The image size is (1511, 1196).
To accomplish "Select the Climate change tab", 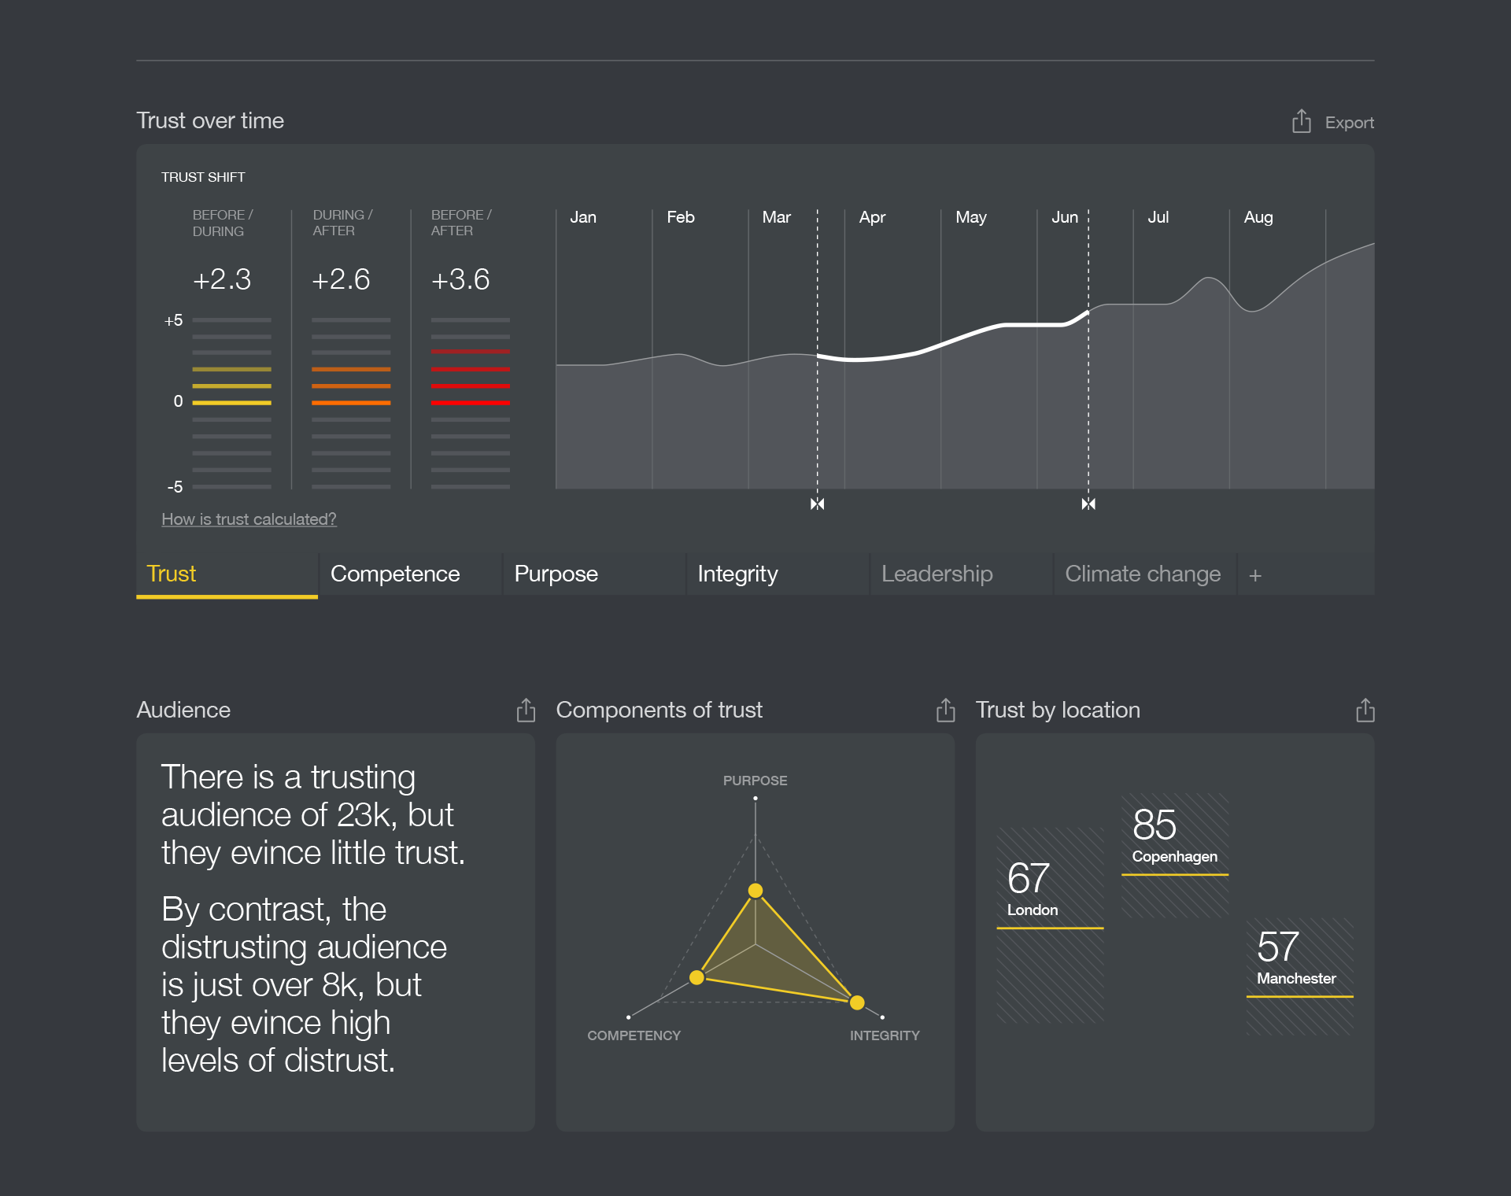I will click(x=1143, y=574).
